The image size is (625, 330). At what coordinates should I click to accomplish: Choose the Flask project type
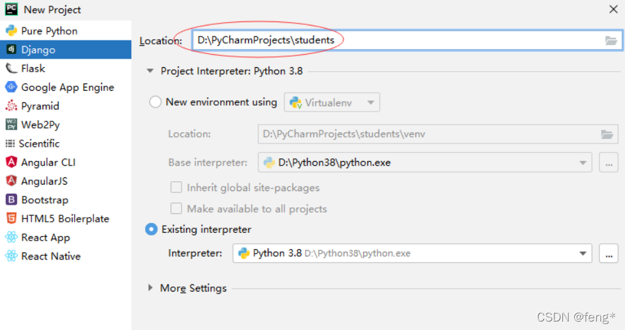click(x=65, y=68)
